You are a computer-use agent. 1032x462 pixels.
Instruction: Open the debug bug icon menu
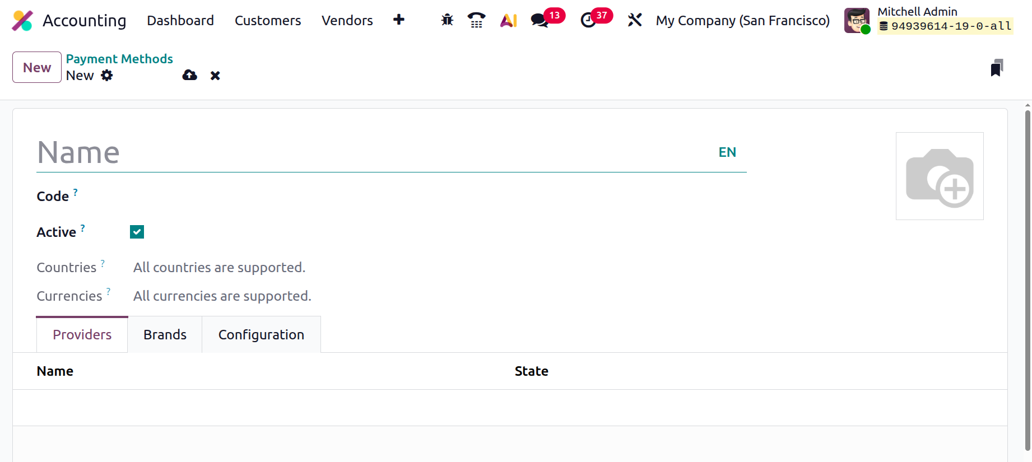tap(447, 20)
